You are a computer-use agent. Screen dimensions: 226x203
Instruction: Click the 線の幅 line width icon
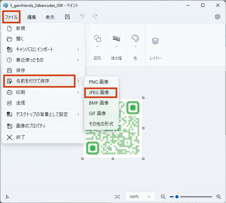coord(116,38)
